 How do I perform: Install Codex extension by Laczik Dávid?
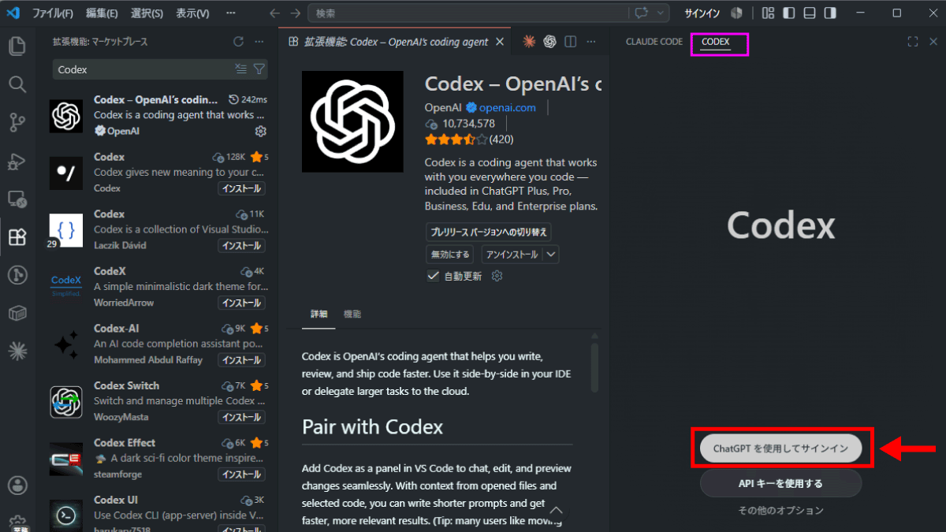[241, 246]
